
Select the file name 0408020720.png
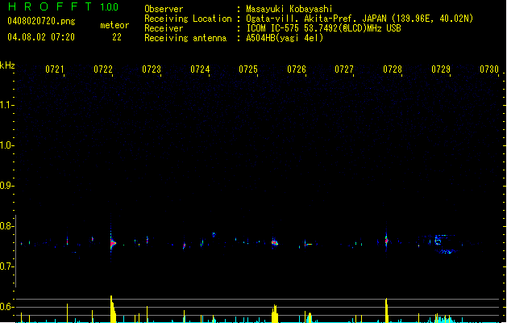click(41, 21)
